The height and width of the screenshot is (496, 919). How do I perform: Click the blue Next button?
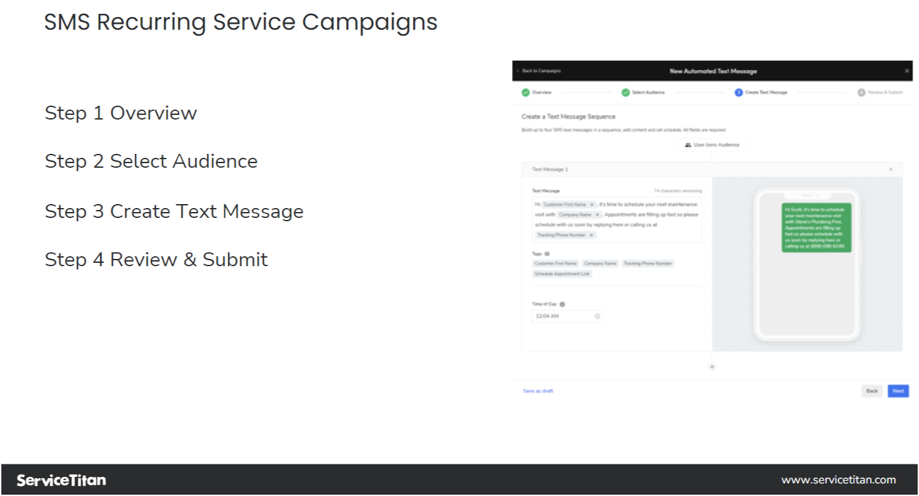click(x=898, y=391)
